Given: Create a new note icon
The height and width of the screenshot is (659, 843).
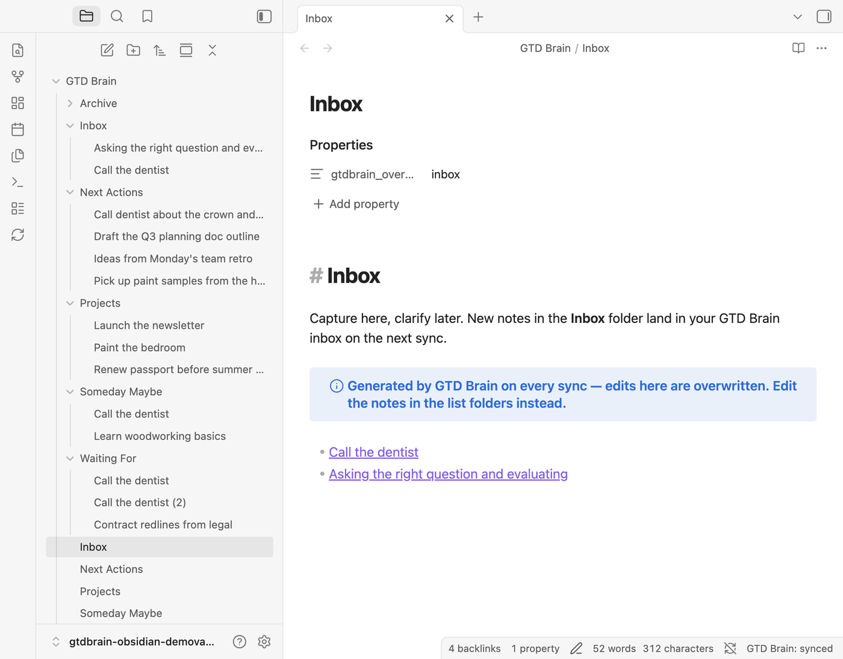Looking at the screenshot, I should [107, 50].
